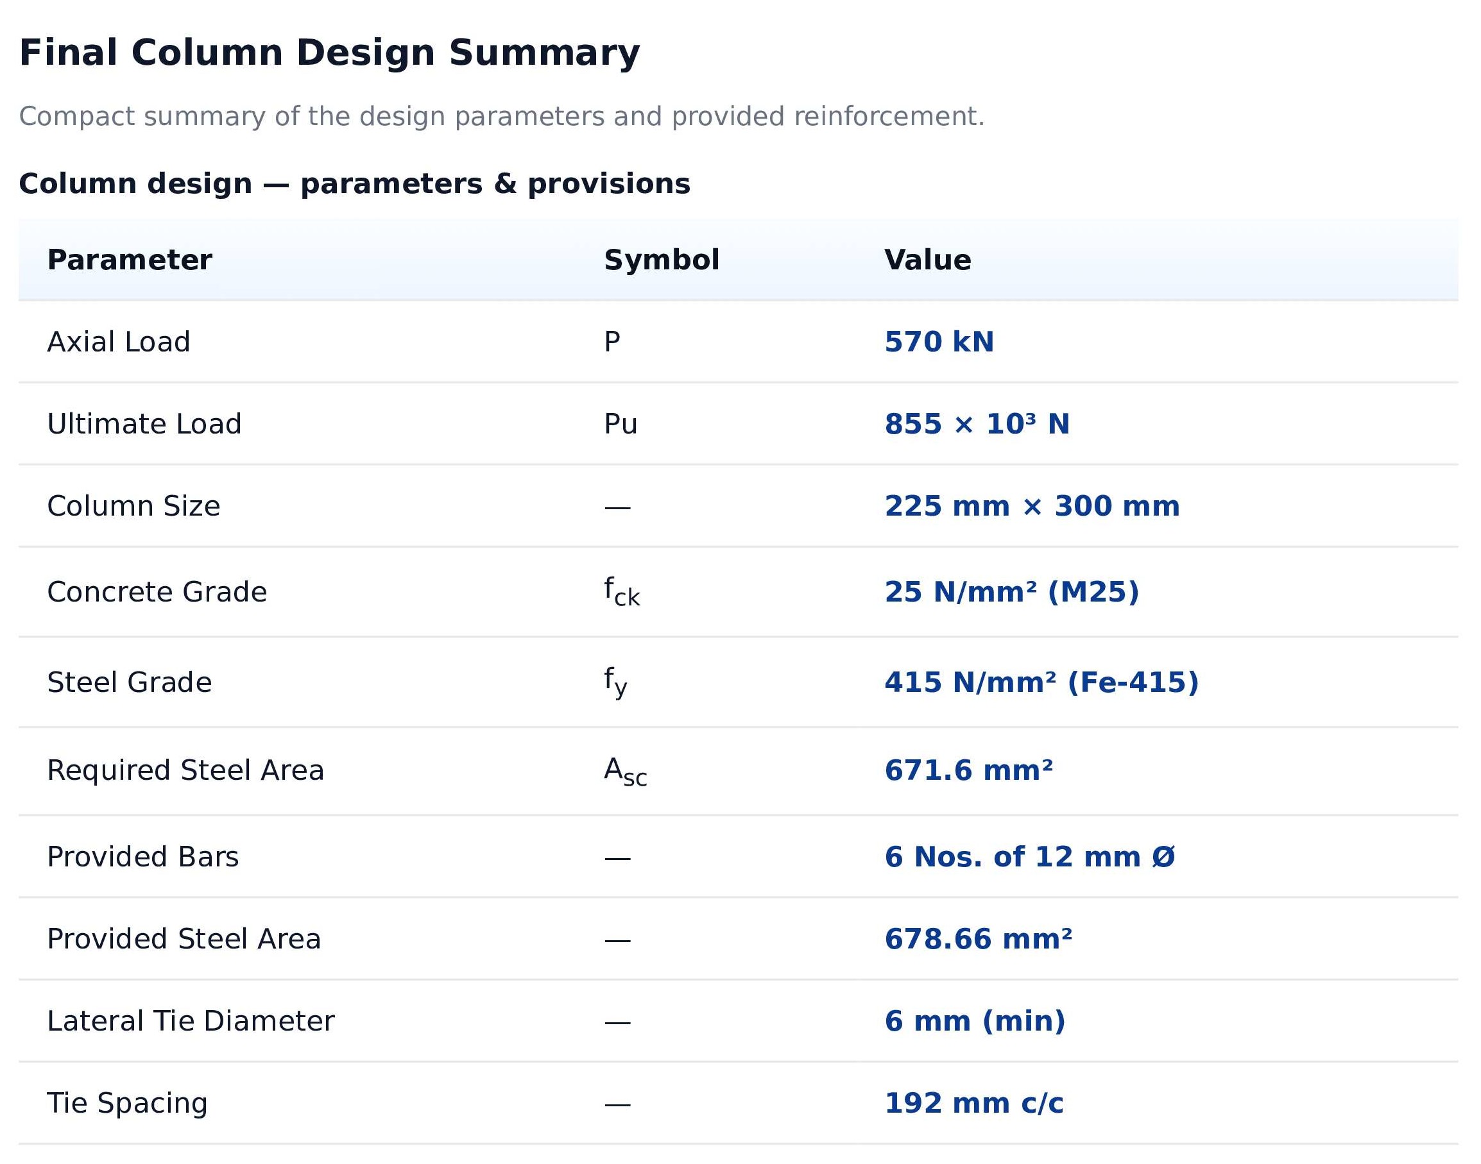
Task: Click the Parameter column header
Action: click(130, 260)
